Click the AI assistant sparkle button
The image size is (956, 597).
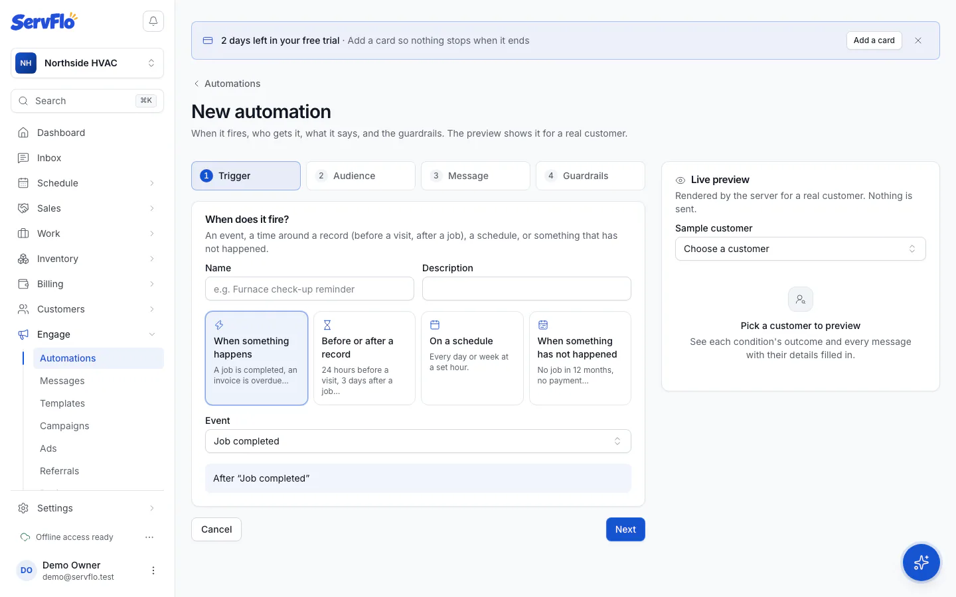point(921,563)
